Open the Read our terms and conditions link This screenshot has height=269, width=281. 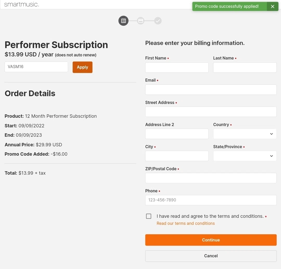pos(186,223)
